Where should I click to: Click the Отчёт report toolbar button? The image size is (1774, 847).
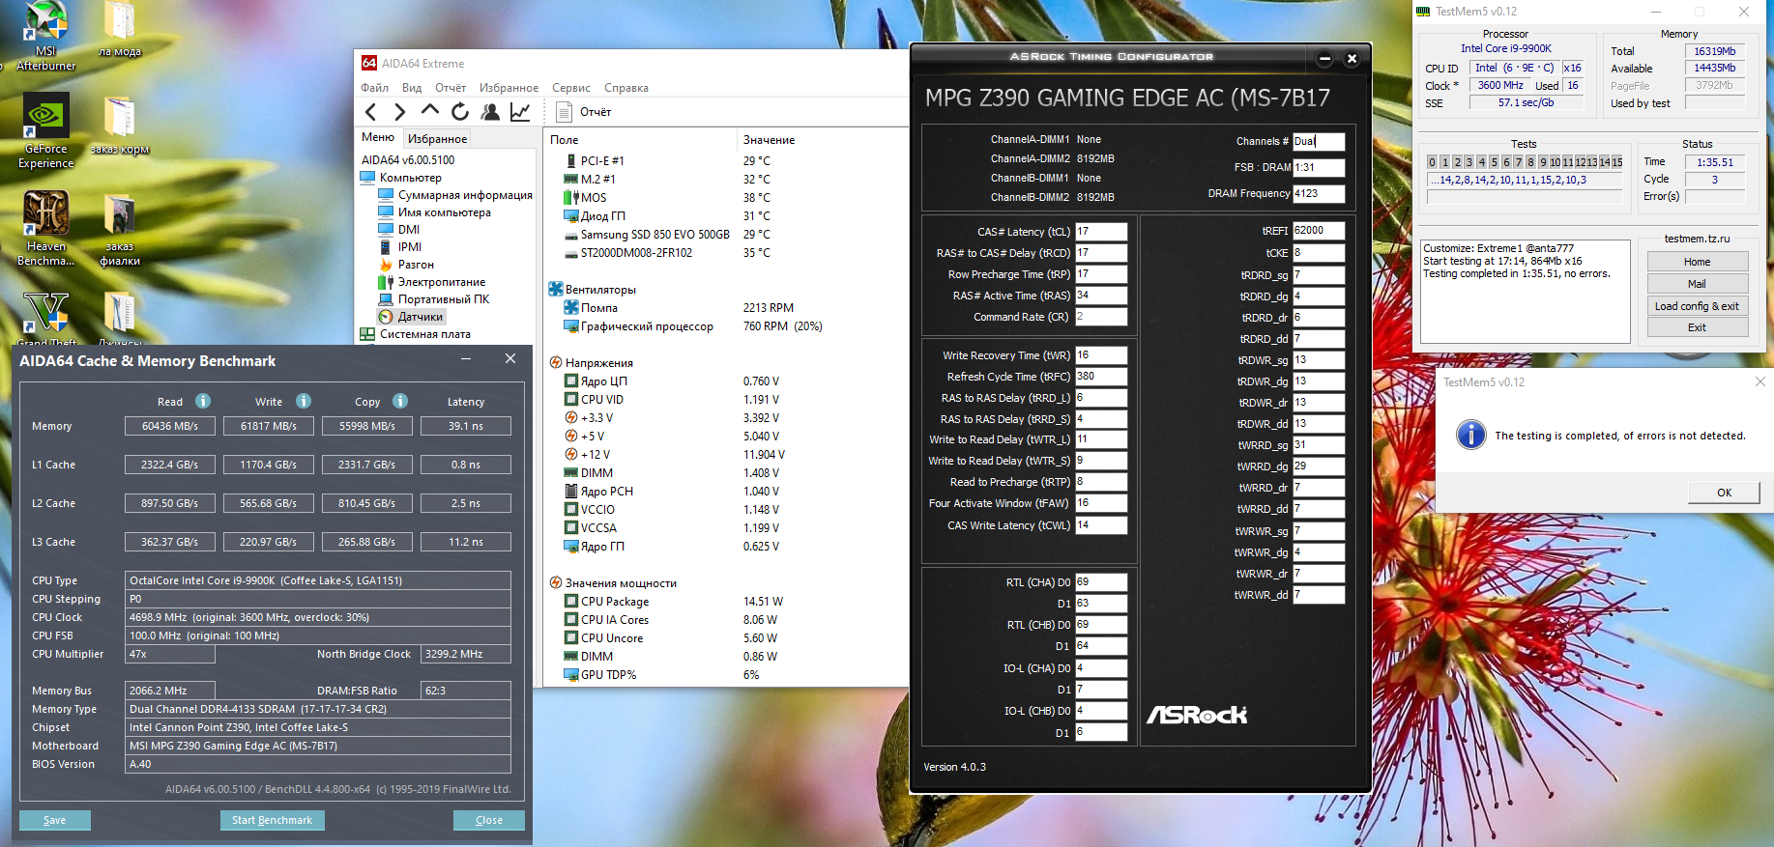(584, 112)
